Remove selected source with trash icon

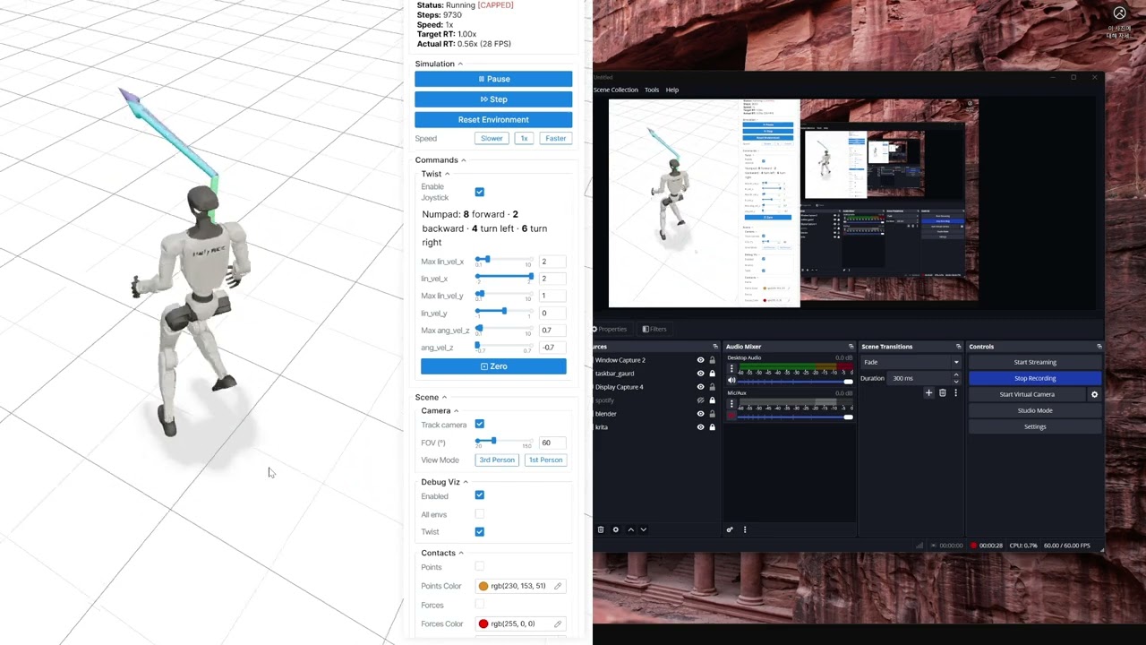tap(601, 529)
